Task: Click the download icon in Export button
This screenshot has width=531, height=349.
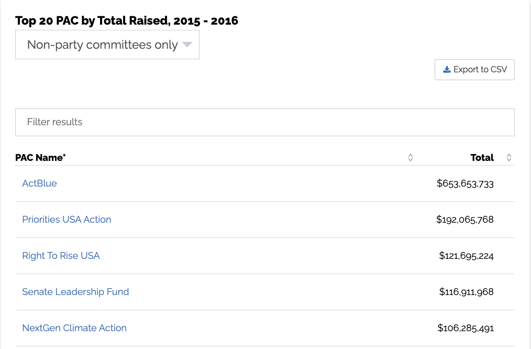Action: pos(447,70)
